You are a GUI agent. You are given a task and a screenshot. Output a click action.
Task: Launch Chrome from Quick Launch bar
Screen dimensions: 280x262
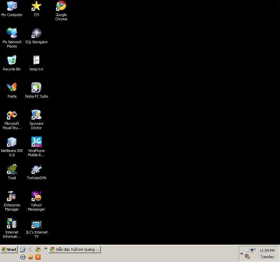[38, 250]
